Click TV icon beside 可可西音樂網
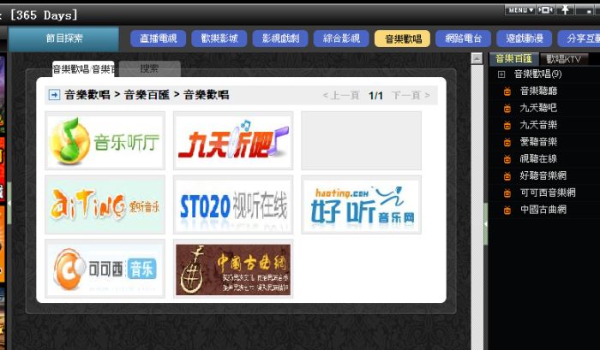600x350 pixels. click(507, 193)
